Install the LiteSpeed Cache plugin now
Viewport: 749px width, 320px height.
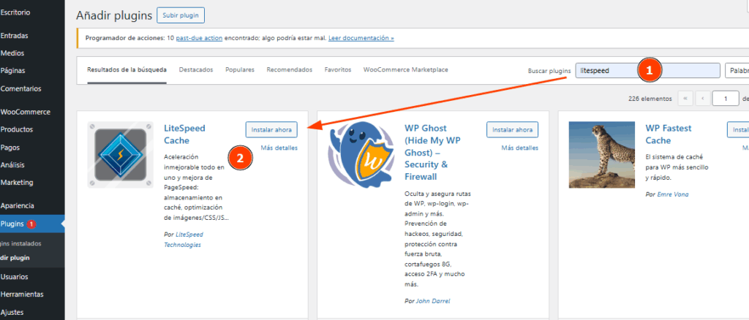point(271,130)
